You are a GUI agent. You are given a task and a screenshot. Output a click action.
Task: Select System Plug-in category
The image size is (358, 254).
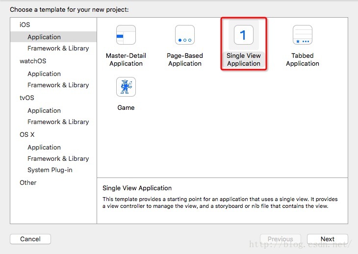click(x=50, y=170)
